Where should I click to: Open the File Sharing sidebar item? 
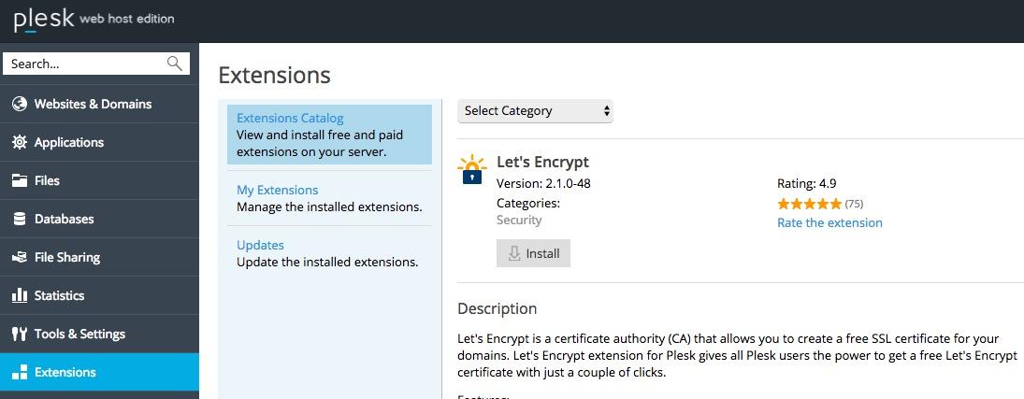pyautogui.click(x=99, y=257)
